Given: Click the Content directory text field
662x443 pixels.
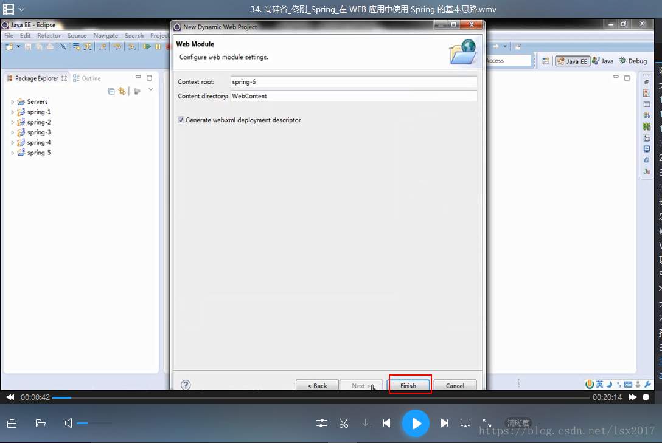Looking at the screenshot, I should 354,96.
